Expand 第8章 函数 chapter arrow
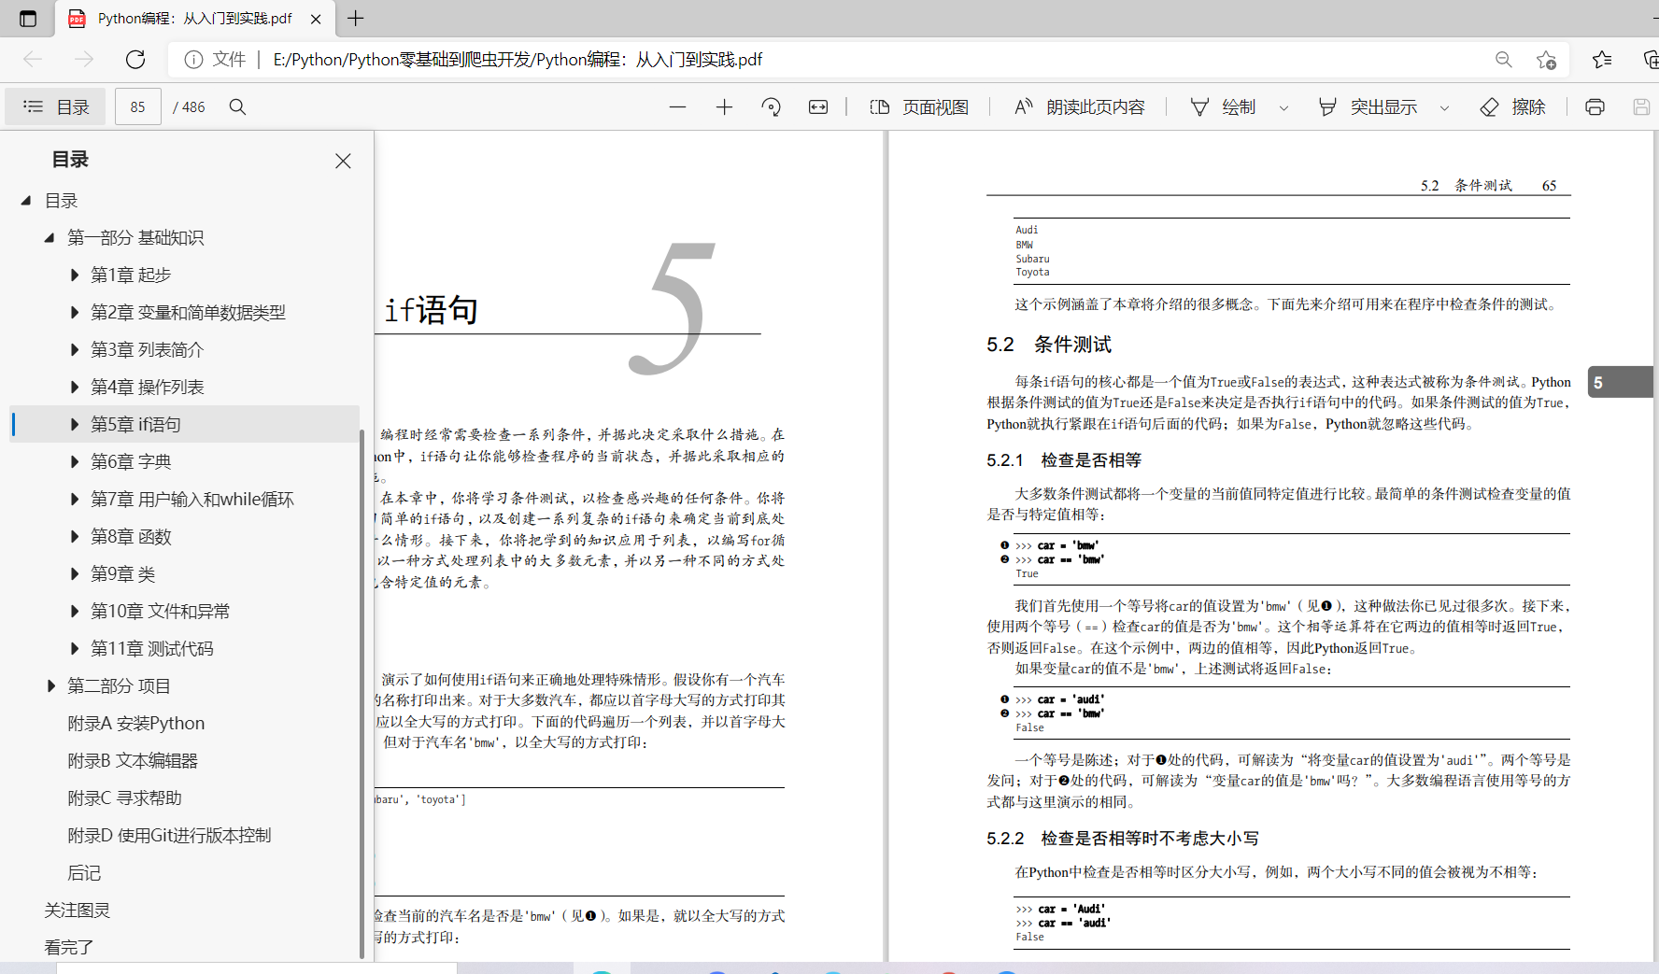The height and width of the screenshot is (974, 1659). click(x=75, y=536)
